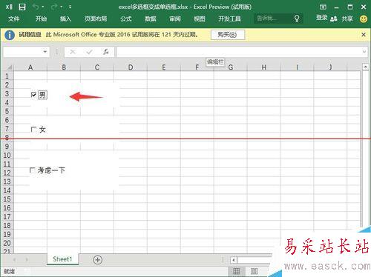Check the 考虑一下 checkbox

coord(32,170)
